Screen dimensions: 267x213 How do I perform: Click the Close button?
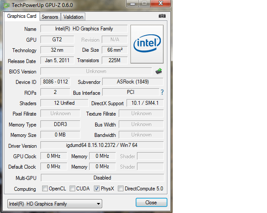[x=151, y=203]
